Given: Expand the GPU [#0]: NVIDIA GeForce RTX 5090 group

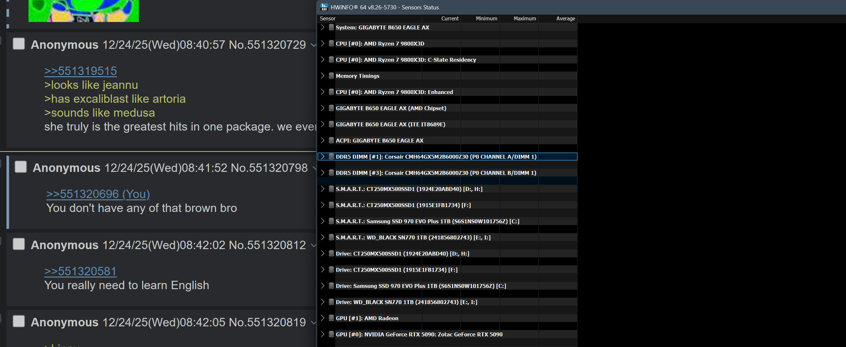Looking at the screenshot, I should click(322, 334).
